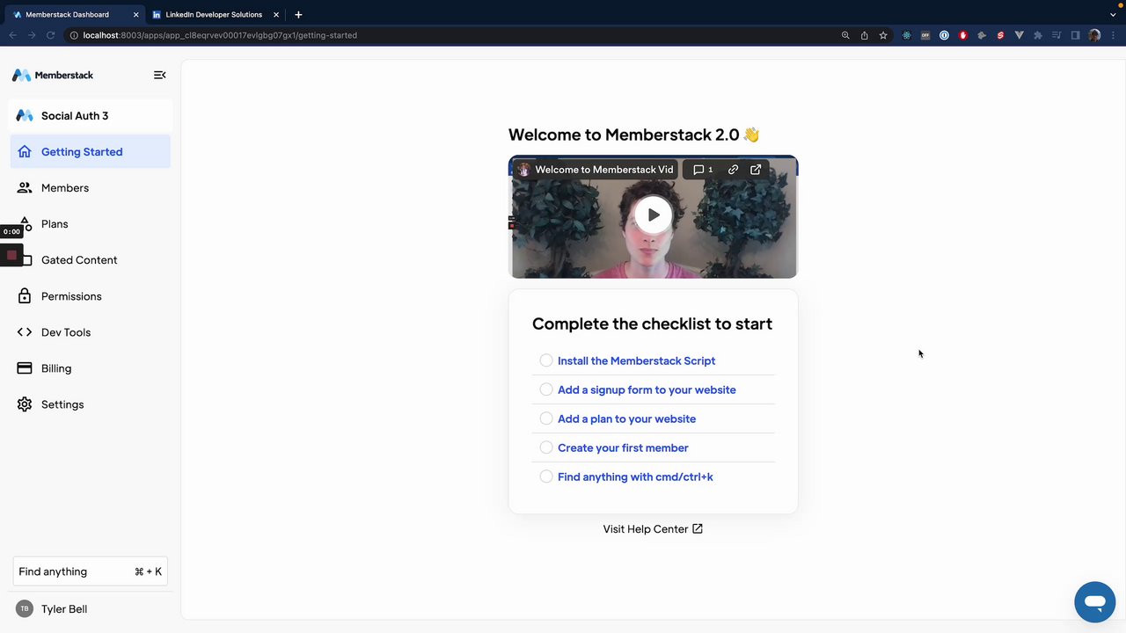Stop the screen recording red button

(x=11, y=255)
